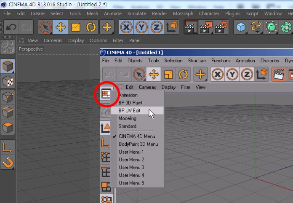Toggle Z axis in Untitled 1 toolbar
The image size is (293, 203).
pos(247,75)
